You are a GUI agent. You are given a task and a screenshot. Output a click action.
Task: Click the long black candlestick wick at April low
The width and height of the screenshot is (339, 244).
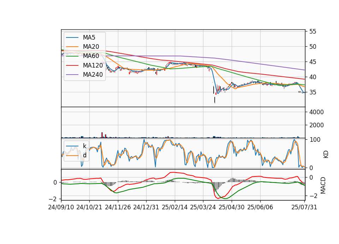coord(215,100)
